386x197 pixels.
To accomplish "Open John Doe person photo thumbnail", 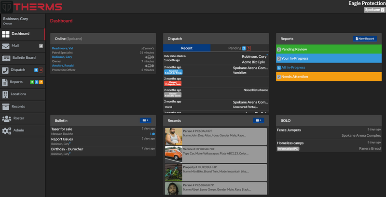I will coord(174,137).
